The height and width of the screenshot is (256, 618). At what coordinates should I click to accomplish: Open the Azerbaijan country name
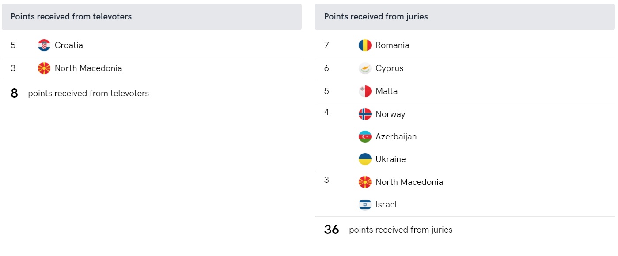396,136
